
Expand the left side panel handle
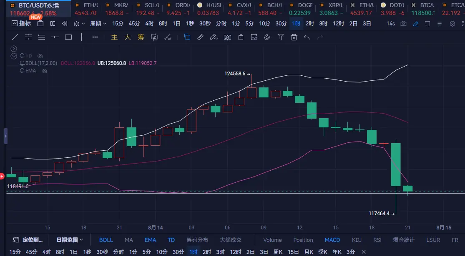[6, 136]
